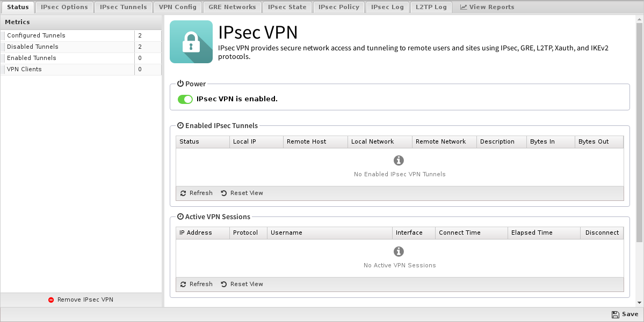Open View Reports chart icon
Image resolution: width=644 pixels, height=322 pixels.
464,7
